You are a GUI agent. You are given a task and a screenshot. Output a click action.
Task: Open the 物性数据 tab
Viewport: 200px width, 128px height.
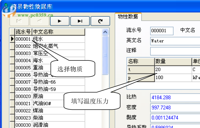[x=128, y=17]
